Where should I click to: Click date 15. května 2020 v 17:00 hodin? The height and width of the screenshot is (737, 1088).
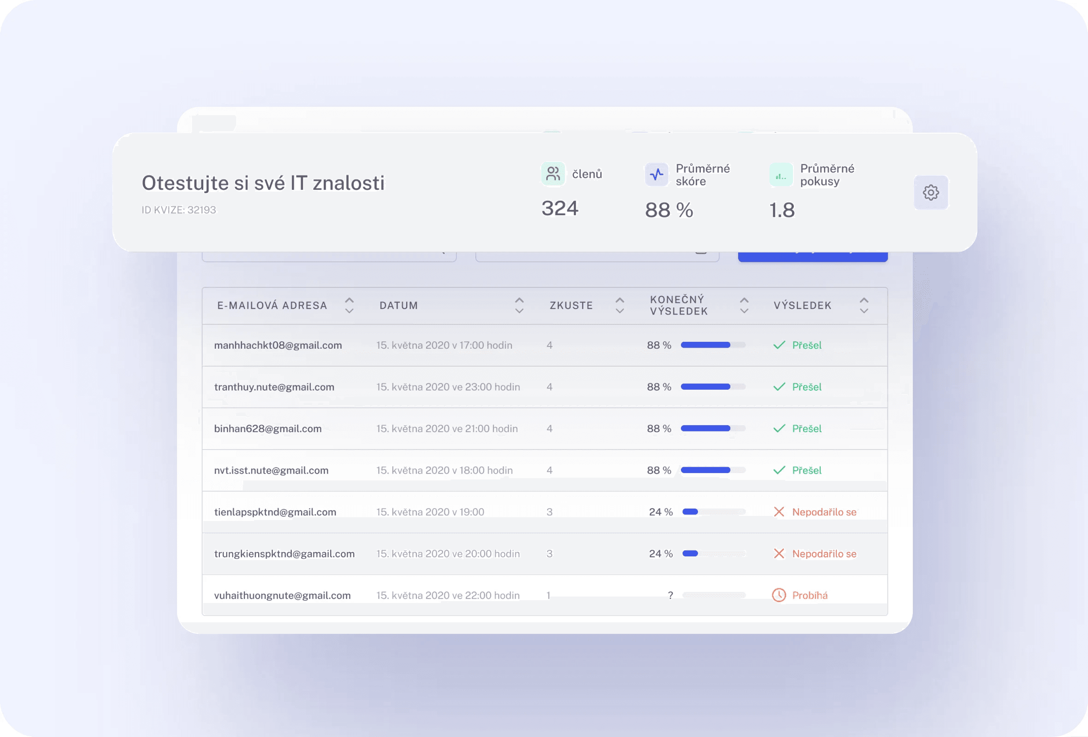coord(444,345)
